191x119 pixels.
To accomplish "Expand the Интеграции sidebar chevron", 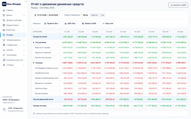I will click(24, 55).
